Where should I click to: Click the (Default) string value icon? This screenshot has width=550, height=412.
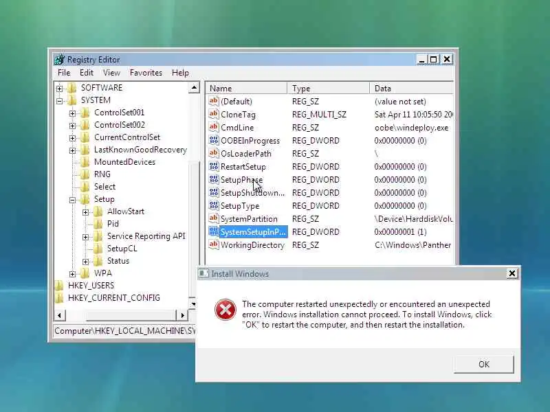coord(214,101)
